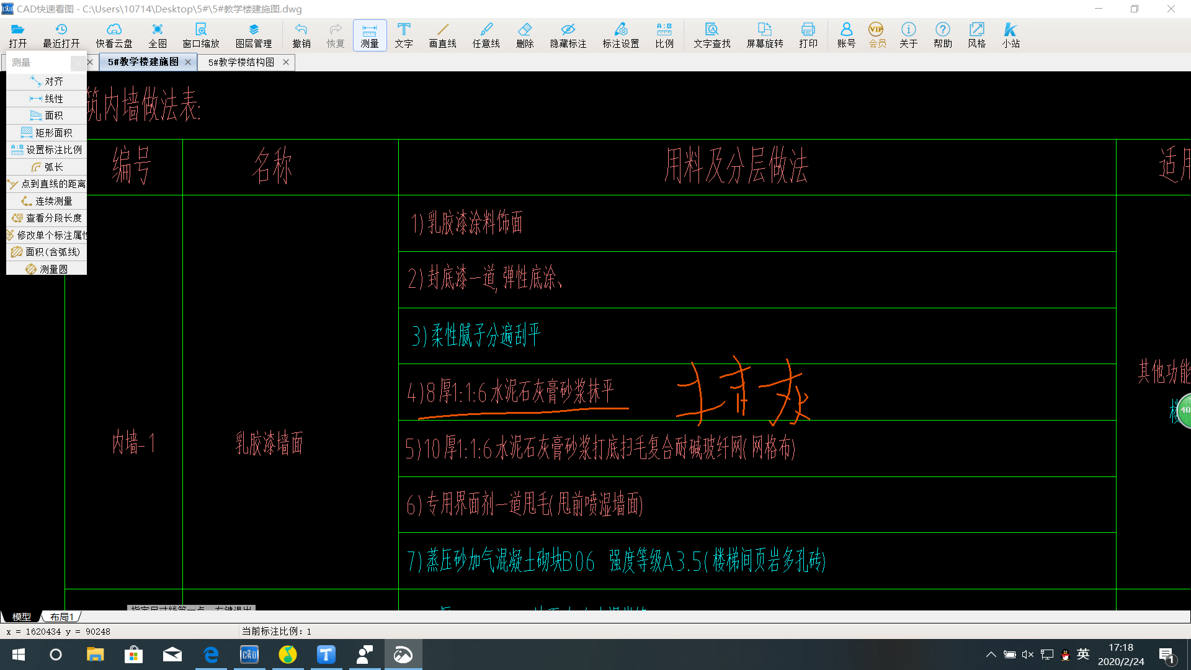The width and height of the screenshot is (1191, 670).
Task: Redo action with 恢复
Action: pos(336,35)
